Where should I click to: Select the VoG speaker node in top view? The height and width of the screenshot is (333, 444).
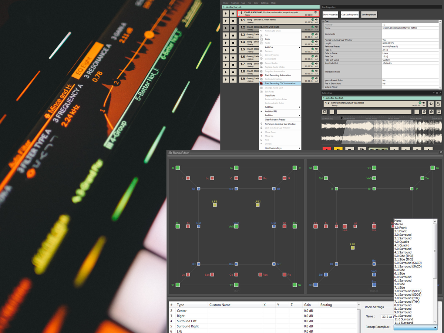click(236, 226)
